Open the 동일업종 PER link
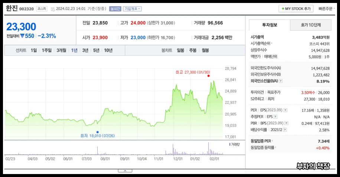The width and height of the screenshot is (340, 177). (261, 141)
